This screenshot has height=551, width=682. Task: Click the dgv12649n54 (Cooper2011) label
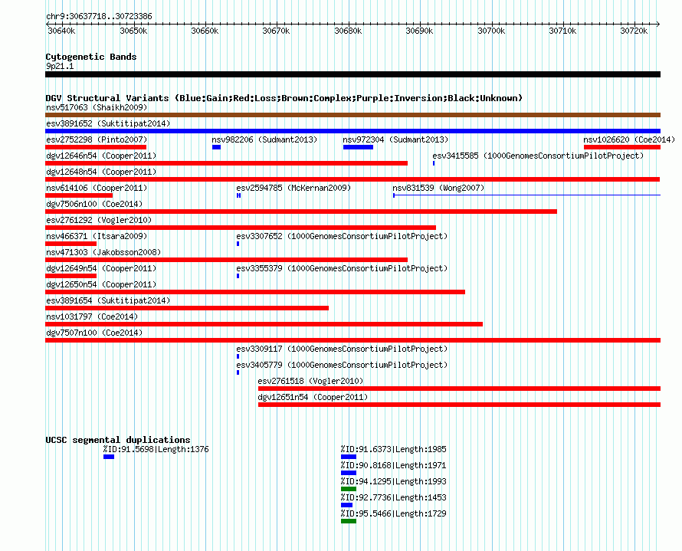coord(101,268)
